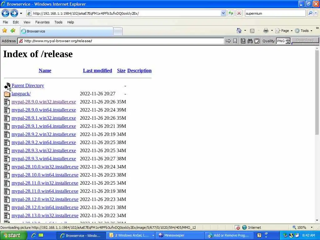Open IE address bar history dropdown
The image size is (320, 240).
coord(223,13)
